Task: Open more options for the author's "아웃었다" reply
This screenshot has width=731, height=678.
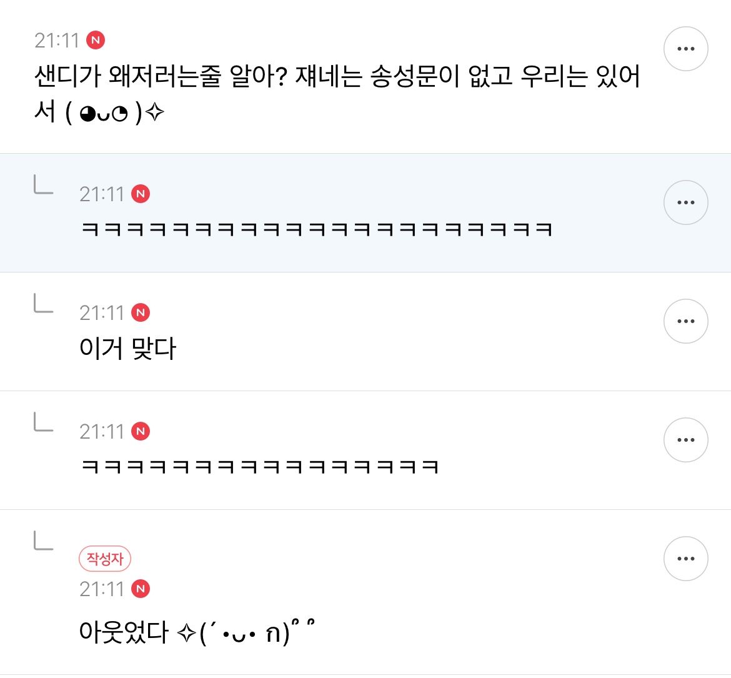Action: [685, 559]
